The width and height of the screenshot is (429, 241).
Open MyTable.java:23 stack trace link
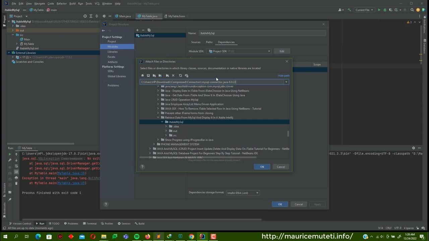pyautogui.click(x=71, y=183)
